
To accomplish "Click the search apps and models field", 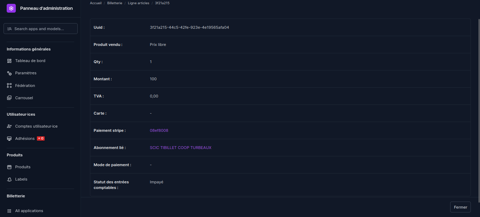I will (x=40, y=29).
